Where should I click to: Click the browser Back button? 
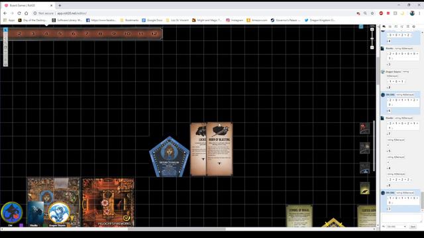click(5, 13)
